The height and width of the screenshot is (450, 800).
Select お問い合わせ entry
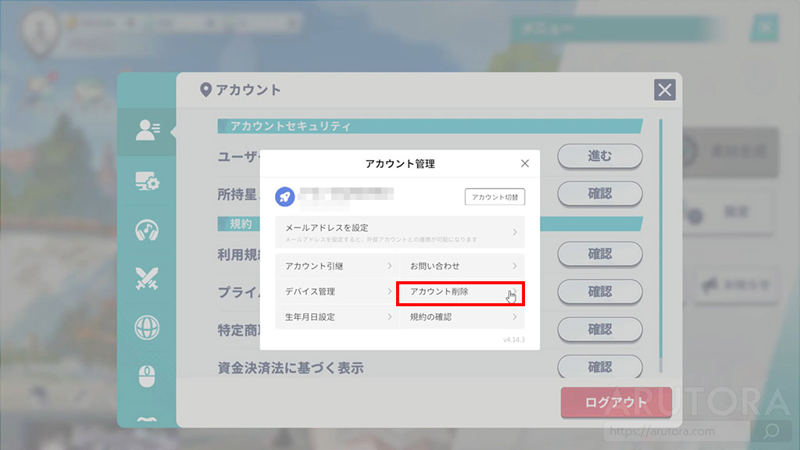click(x=462, y=266)
